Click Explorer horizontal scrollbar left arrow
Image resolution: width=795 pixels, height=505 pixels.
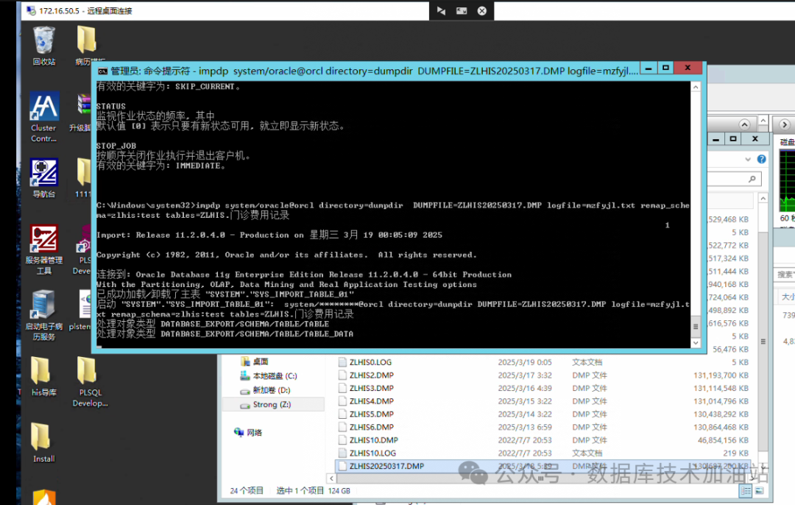(x=331, y=478)
